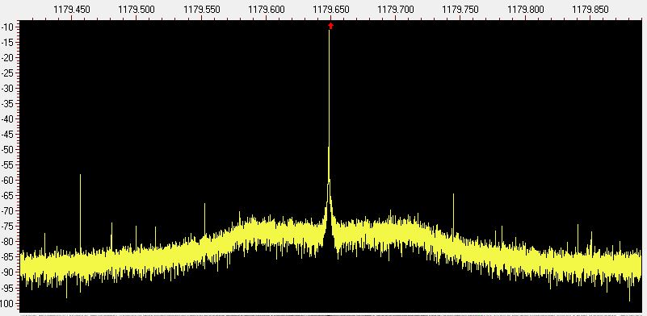Viewport: 647px width, 316px height.
Task: Select the spur spike just below 1179.750
Action: [x=453, y=216]
